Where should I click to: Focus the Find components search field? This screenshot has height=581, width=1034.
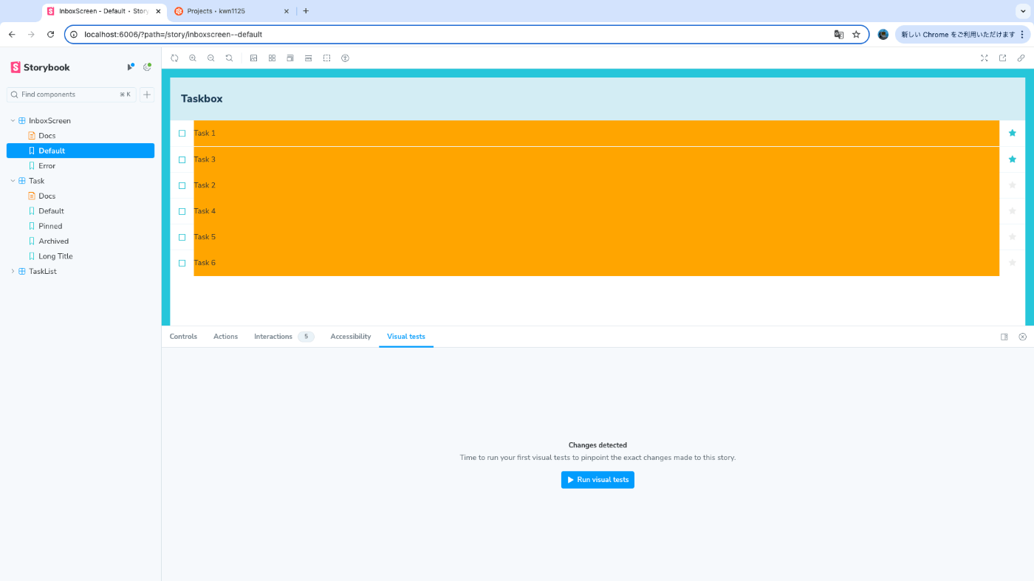tap(72, 94)
